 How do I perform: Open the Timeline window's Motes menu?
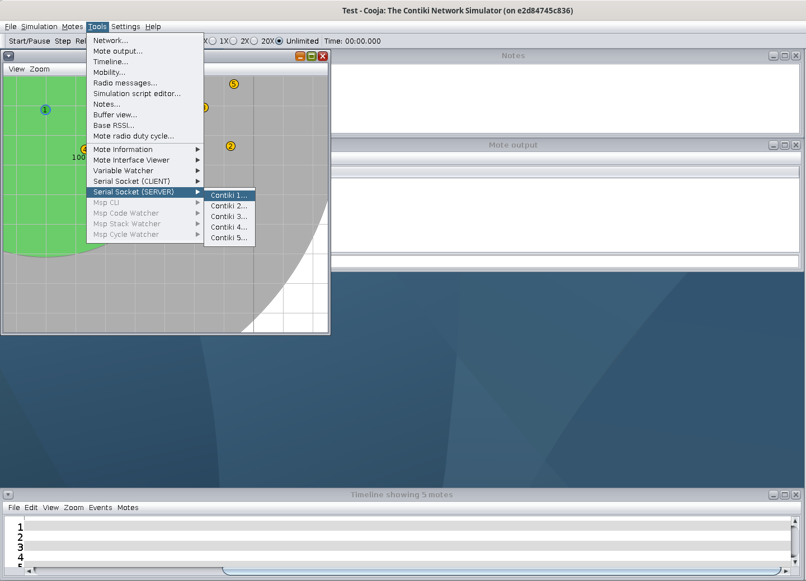(128, 508)
